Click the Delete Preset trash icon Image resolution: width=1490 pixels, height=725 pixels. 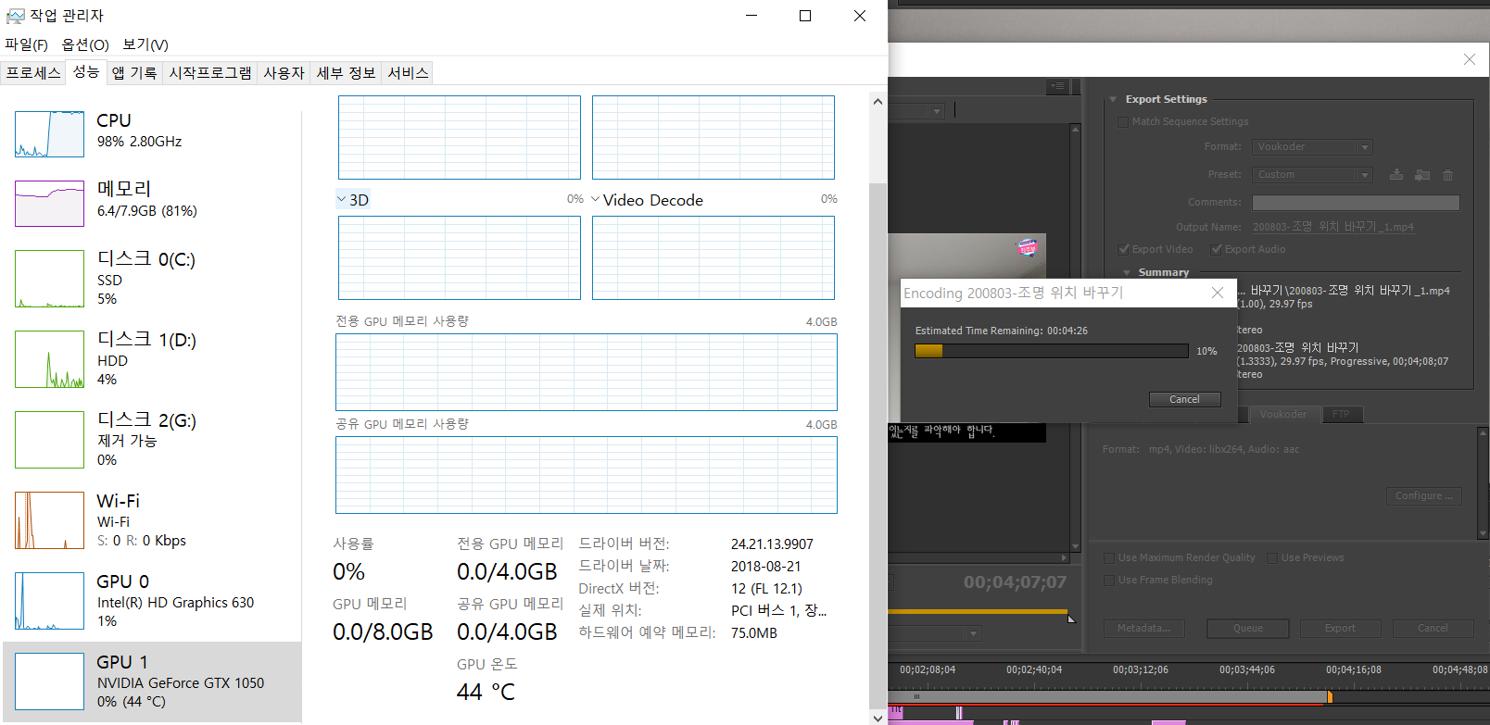[x=1447, y=175]
